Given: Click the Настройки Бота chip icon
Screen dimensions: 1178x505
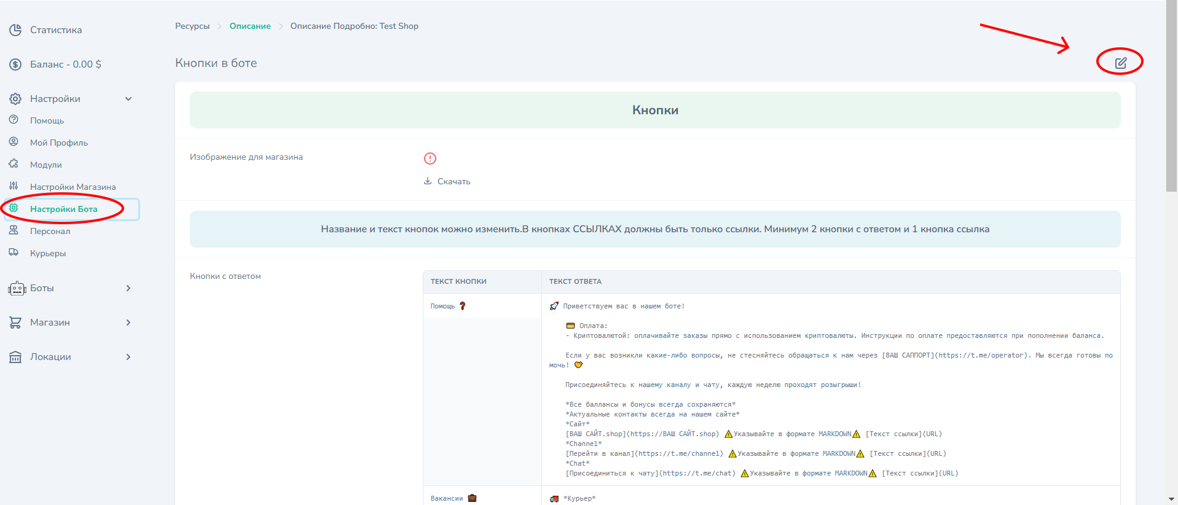Looking at the screenshot, I should click(14, 208).
